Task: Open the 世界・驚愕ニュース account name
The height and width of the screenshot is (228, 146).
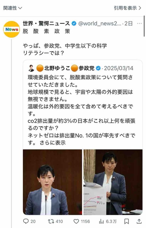Action: coord(46,23)
